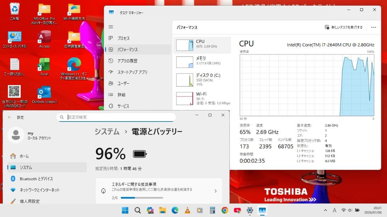Launch VLC media player from taskbar
The image size is (387, 217).
coord(187,210)
